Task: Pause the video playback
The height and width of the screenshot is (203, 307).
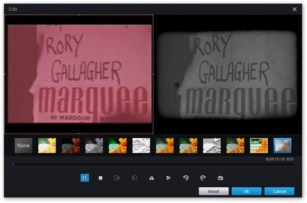Action: (84, 178)
